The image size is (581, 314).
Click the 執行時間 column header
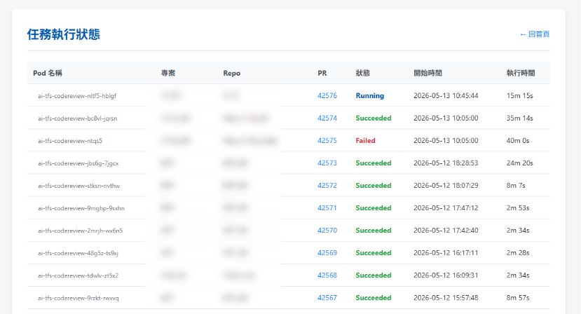521,73
